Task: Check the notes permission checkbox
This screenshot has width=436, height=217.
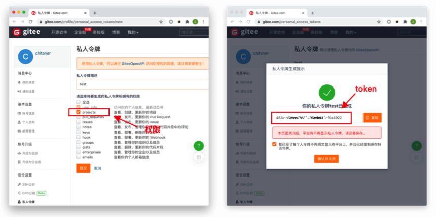Action: tap(78, 127)
